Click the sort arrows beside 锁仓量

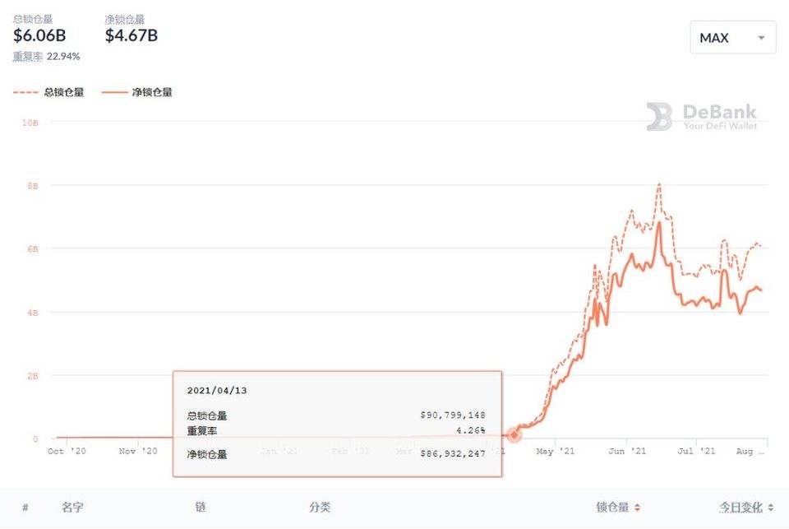637,508
